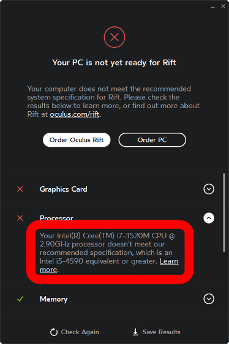Viewport: 229px width, 344px height.
Task: Click the red X beside Processor
Action: click(20, 218)
